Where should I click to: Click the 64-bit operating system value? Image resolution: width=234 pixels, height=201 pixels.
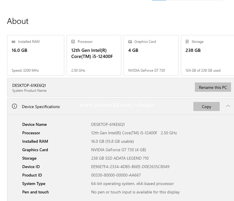pyautogui.click(x=132, y=184)
